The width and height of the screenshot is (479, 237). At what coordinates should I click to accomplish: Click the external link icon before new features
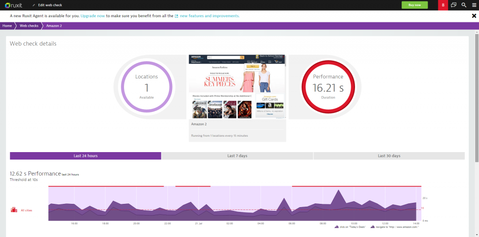coord(176,16)
